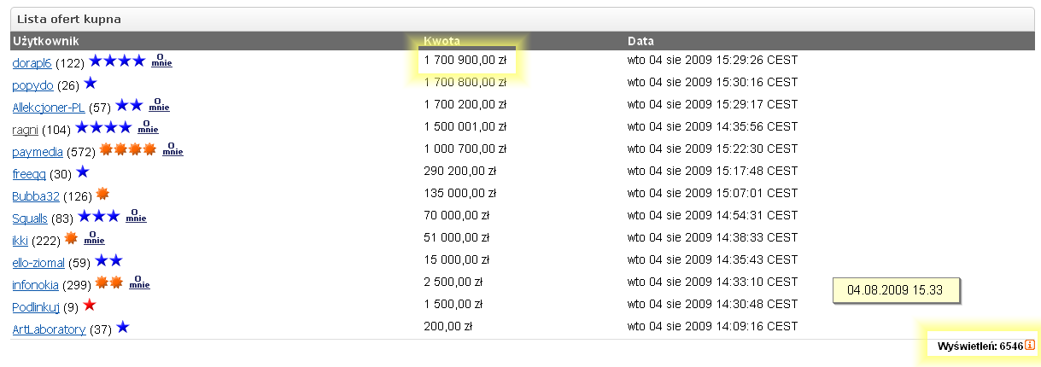The height and width of the screenshot is (367, 1041).
Task: Open the Bubba32 user link
Action: (36, 195)
